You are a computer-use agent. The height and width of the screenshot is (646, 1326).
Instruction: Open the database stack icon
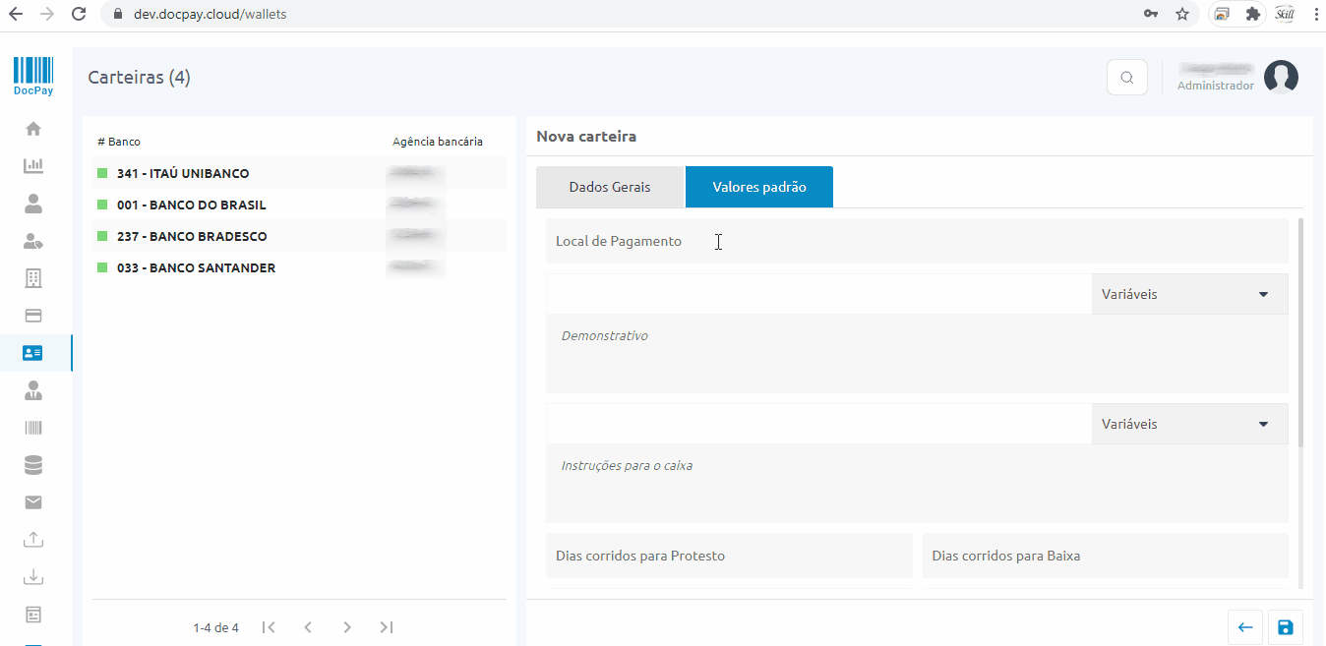coord(33,465)
